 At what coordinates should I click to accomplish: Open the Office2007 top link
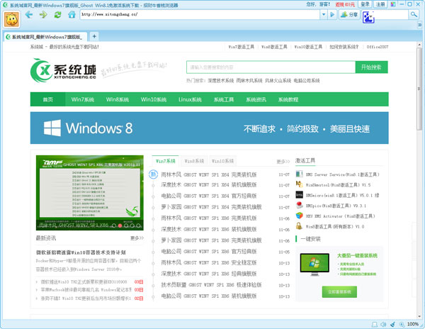(x=378, y=47)
